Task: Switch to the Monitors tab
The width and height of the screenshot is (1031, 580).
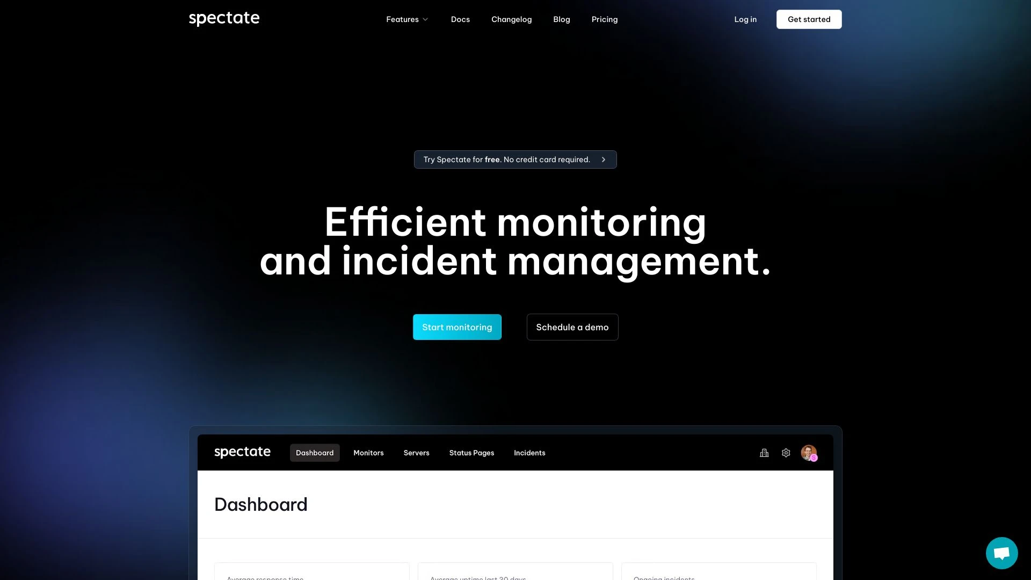Action: click(x=368, y=453)
